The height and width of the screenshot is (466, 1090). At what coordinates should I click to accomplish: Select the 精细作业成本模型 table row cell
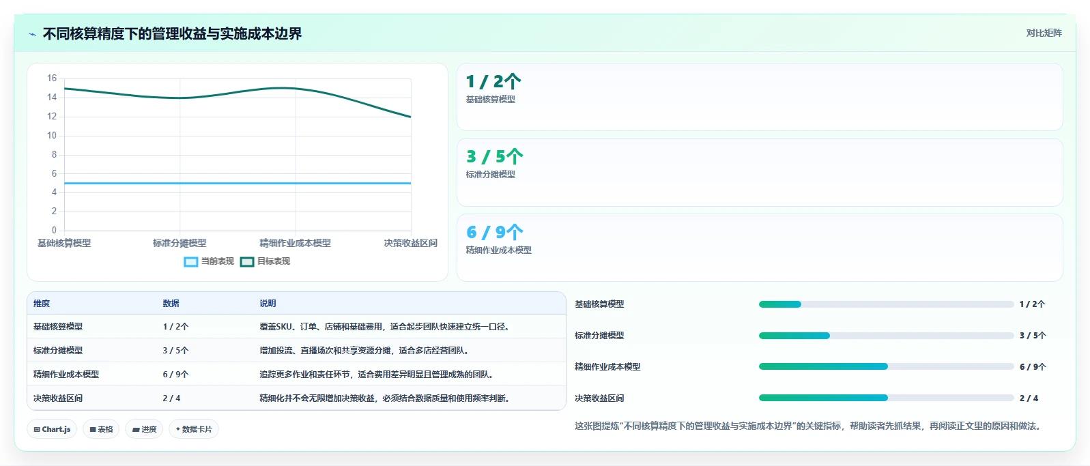tap(66, 375)
